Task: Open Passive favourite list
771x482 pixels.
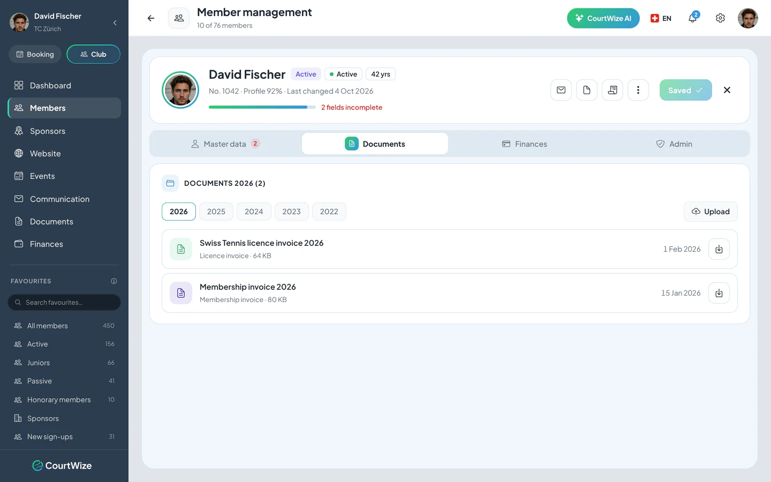Action: [64, 381]
